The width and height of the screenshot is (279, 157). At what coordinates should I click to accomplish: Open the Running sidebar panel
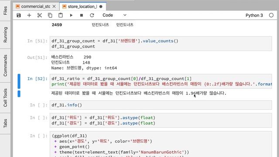(5, 35)
